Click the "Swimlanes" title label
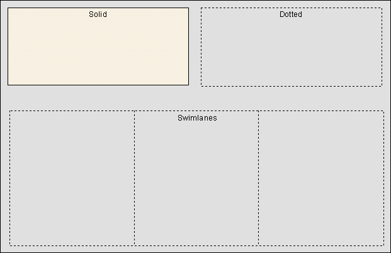 pyautogui.click(x=197, y=118)
